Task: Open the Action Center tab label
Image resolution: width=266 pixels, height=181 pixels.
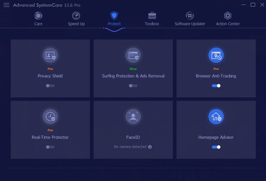Action: point(228,24)
